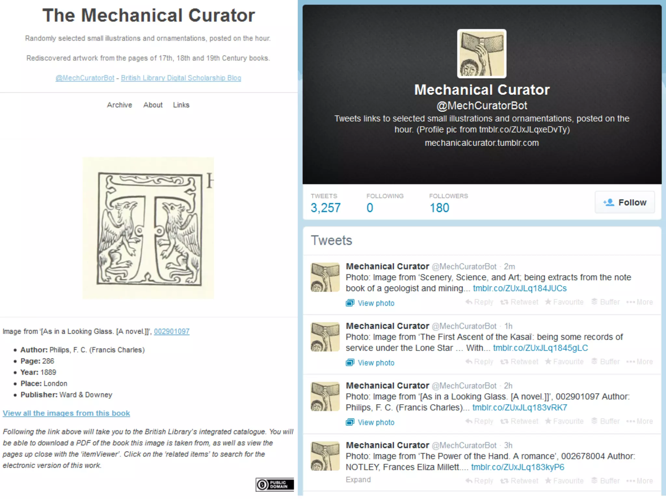
Task: Click the ornamental letter T illustration
Action: pyautogui.click(x=148, y=228)
